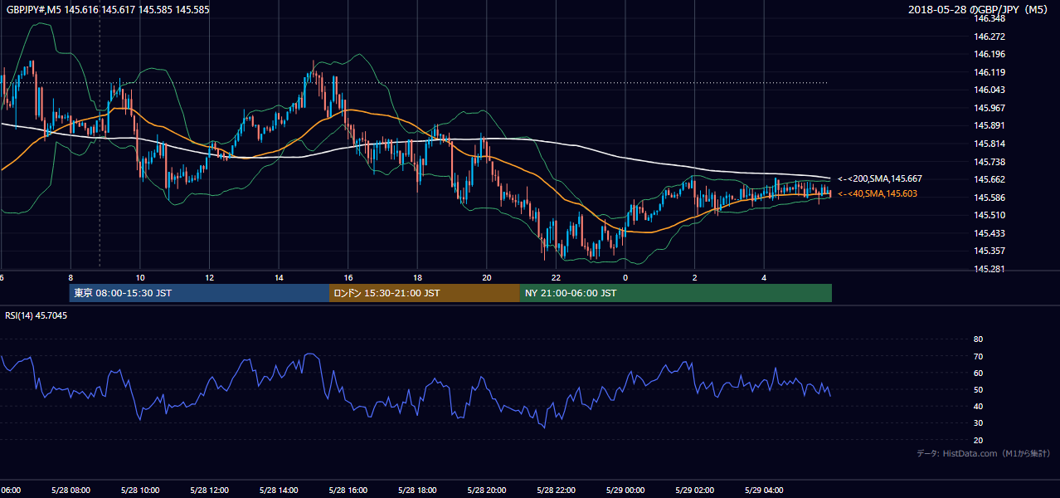Click hour label 10 under price chart

(x=140, y=278)
